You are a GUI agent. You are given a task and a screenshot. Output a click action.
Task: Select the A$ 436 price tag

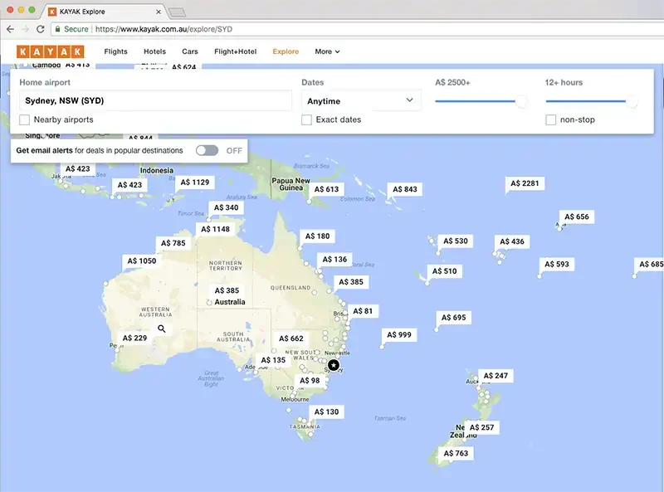(511, 241)
